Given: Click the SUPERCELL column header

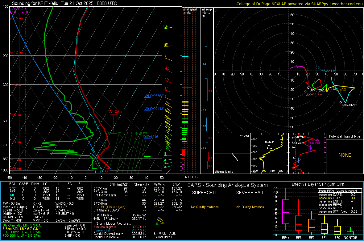Looking at the screenshot, I should (205, 193).
